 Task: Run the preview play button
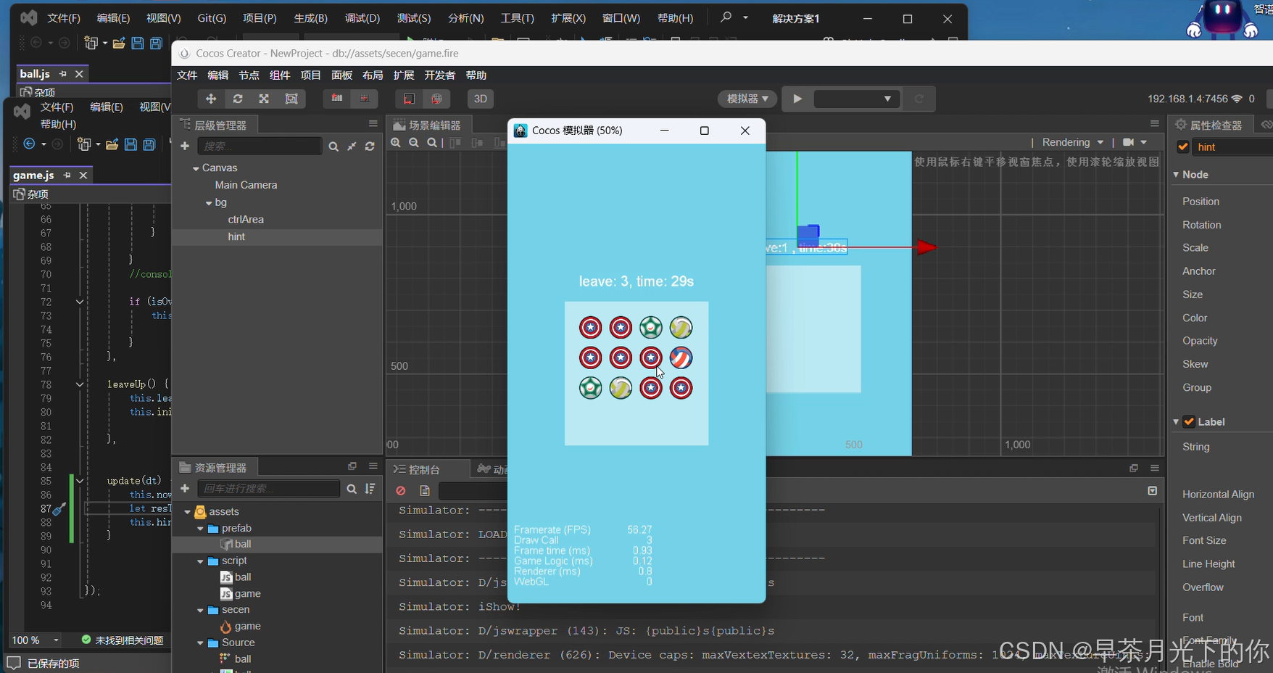click(x=797, y=99)
